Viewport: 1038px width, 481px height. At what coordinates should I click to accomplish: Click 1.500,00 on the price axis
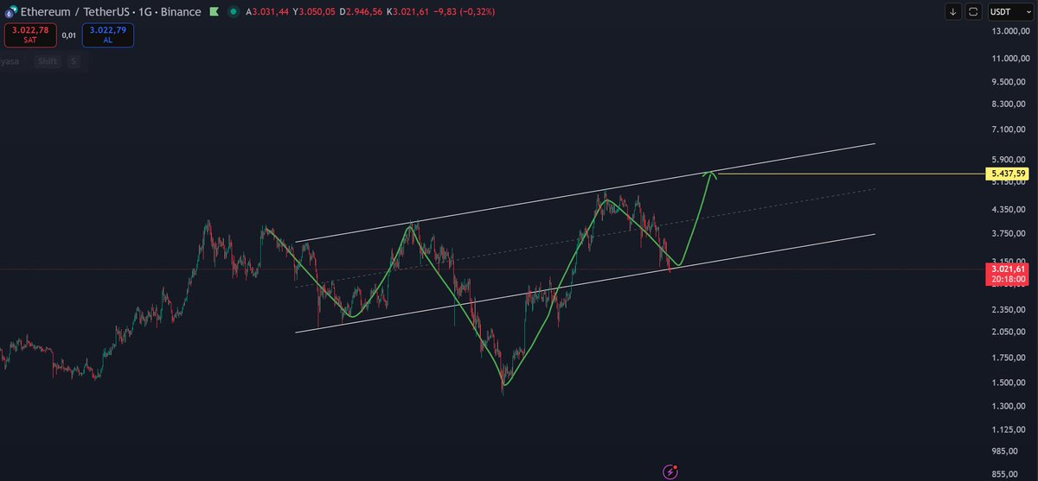click(1010, 383)
